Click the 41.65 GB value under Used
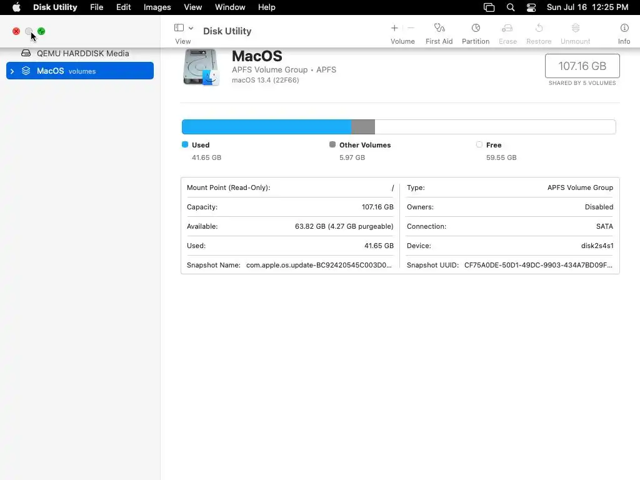 pyautogui.click(x=206, y=157)
